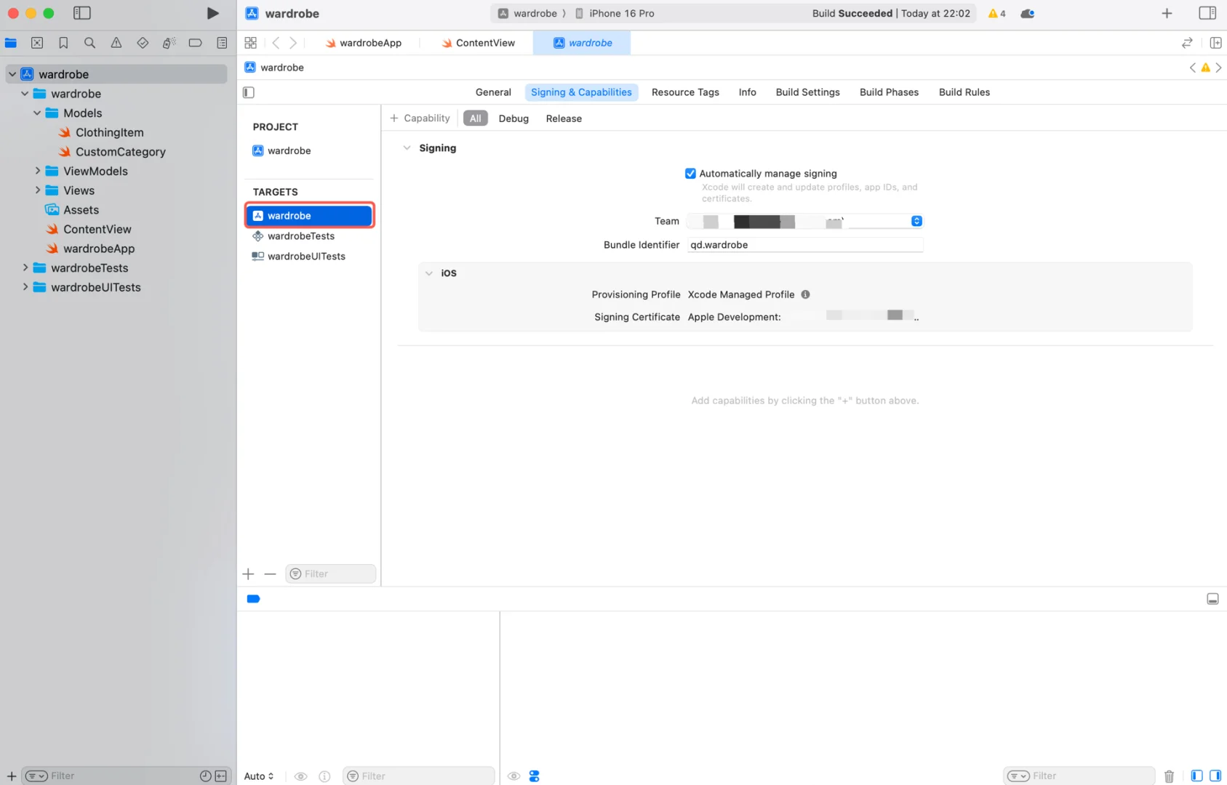Viewport: 1227px width, 785px height.
Task: Remove the selected target with minus button
Action: (271, 574)
